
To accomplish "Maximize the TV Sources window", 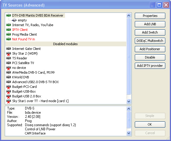I will coord(159,5).
